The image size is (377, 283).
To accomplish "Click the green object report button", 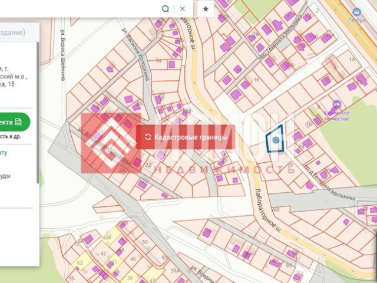I will 14,122.
